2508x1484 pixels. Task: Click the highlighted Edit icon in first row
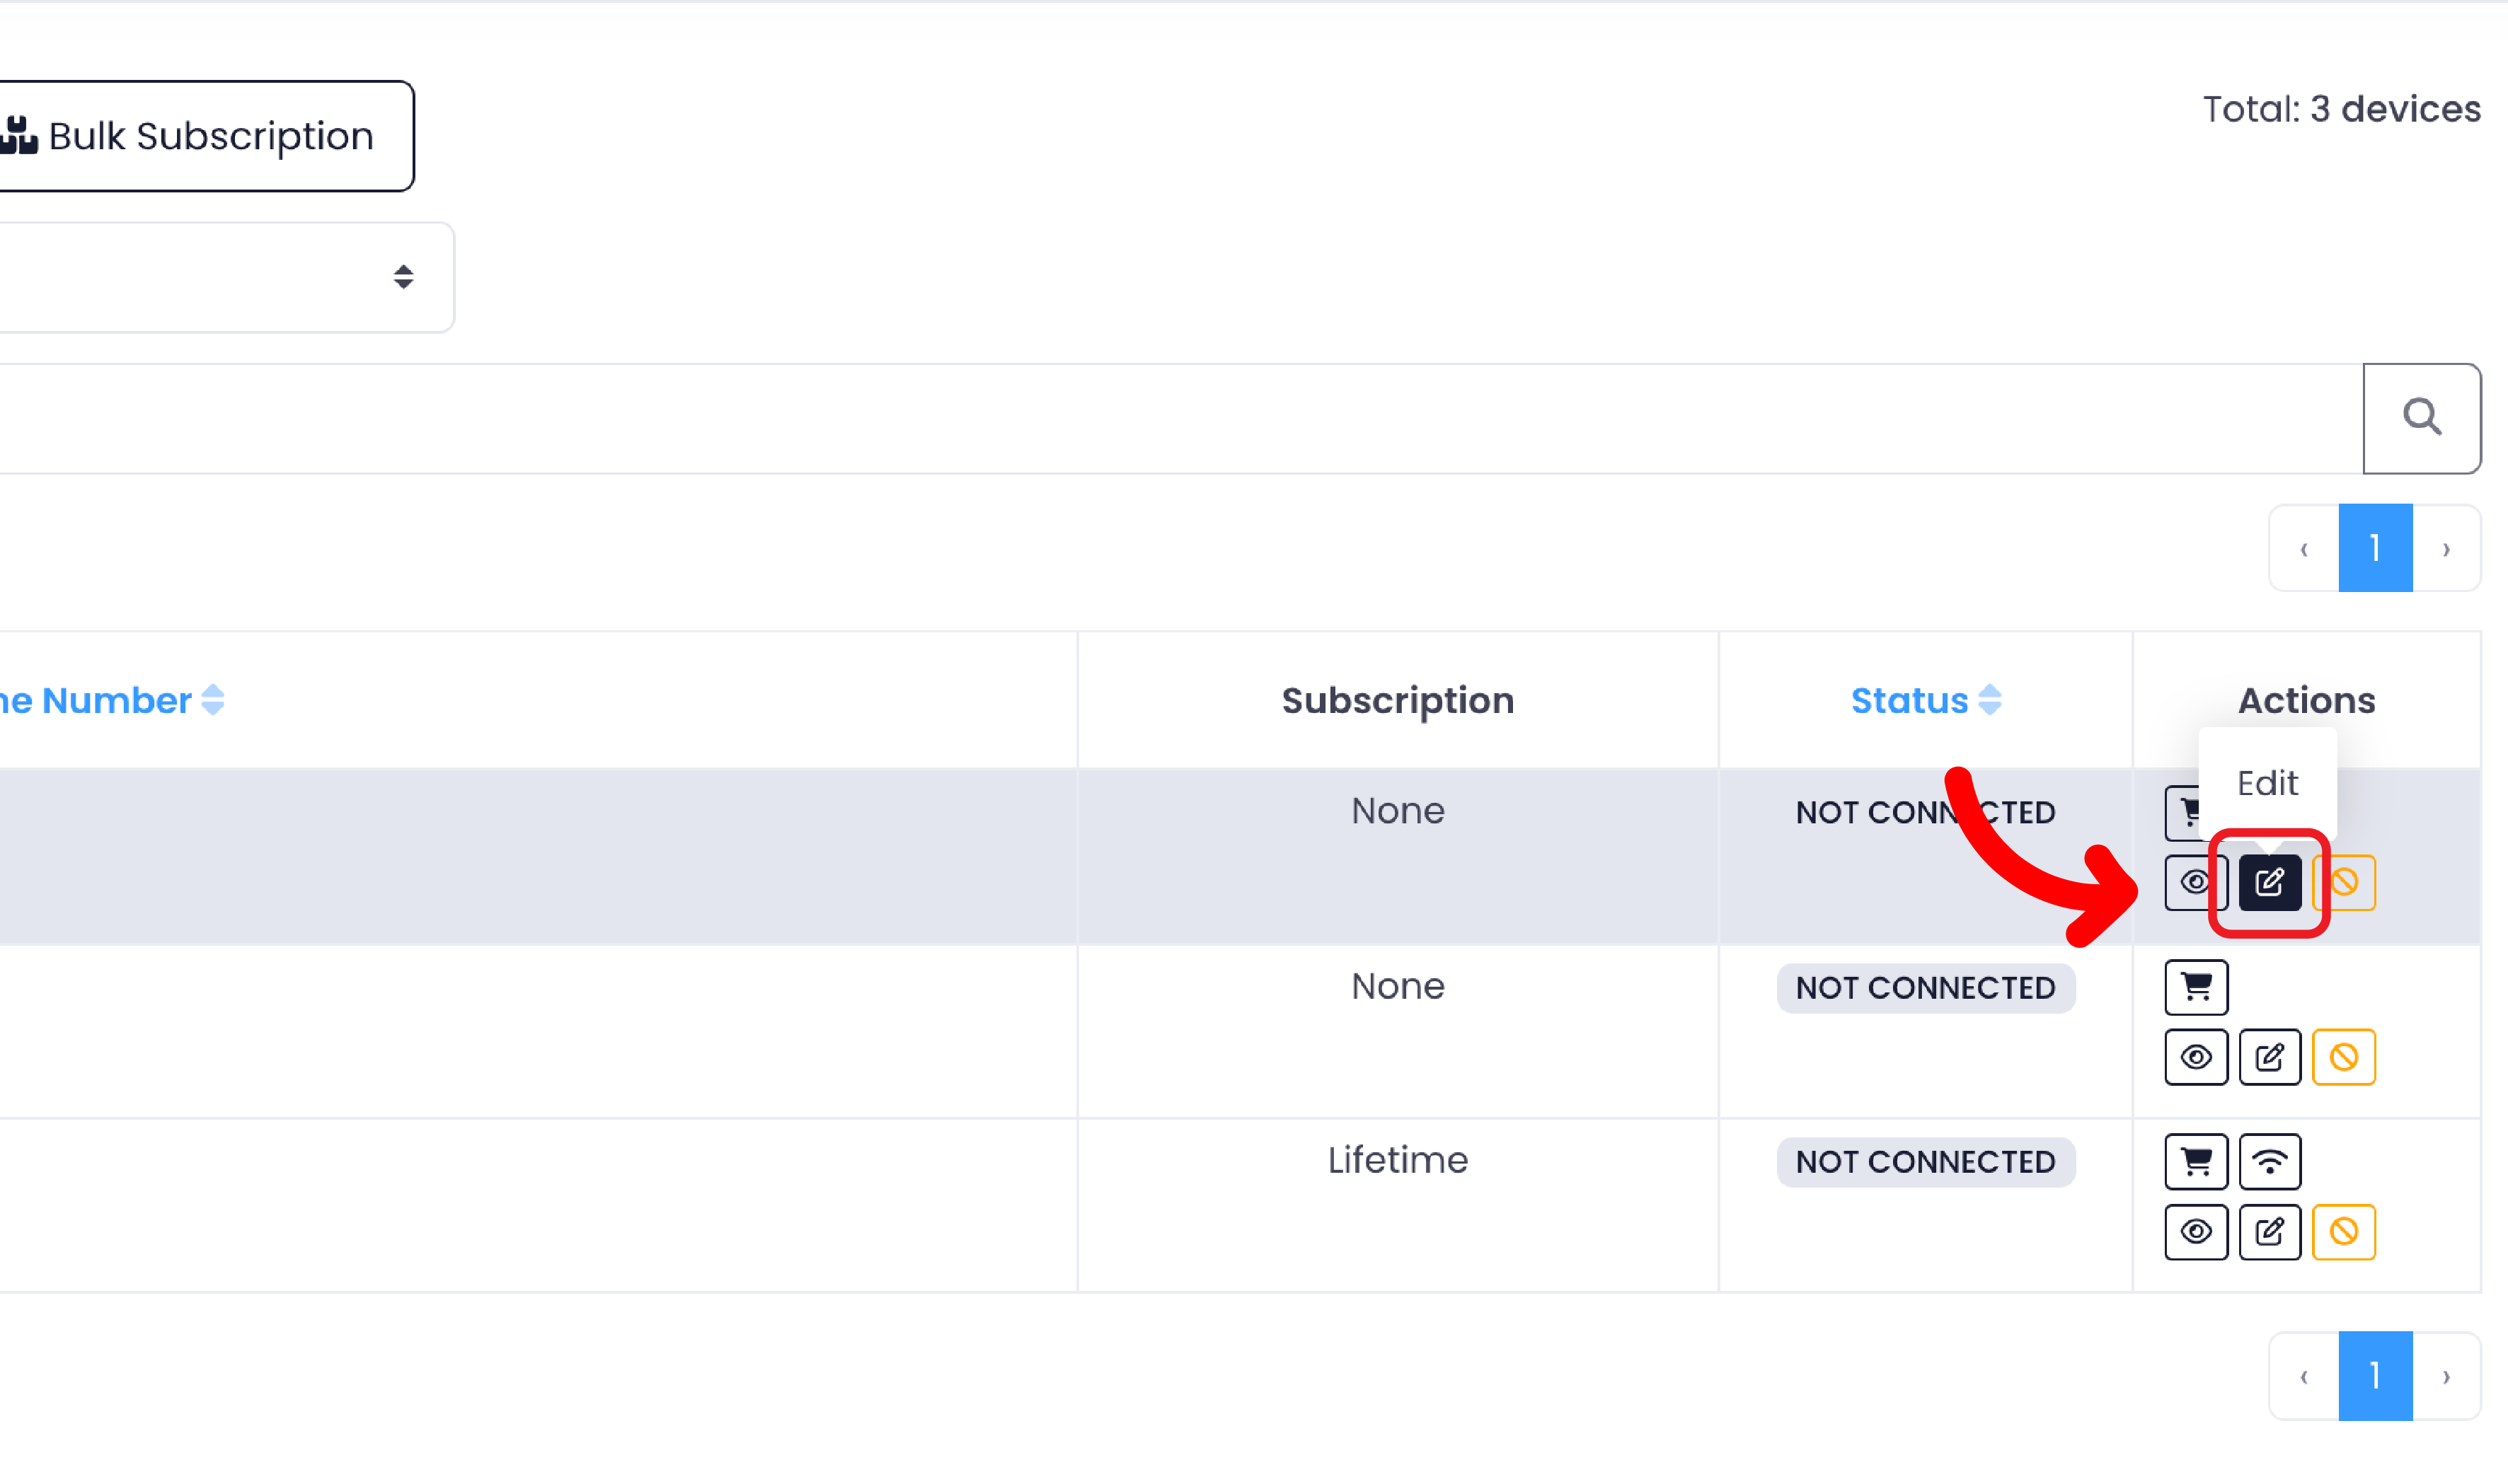point(2269,882)
